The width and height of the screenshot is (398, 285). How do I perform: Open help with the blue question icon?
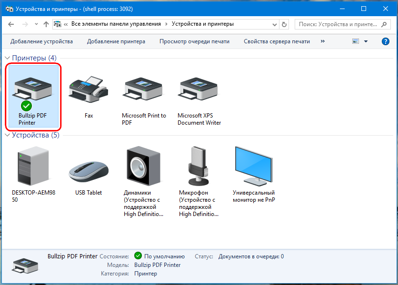tap(385, 41)
